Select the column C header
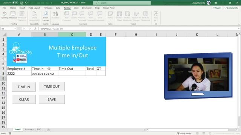Viewport: 241px width, 135px height. click(x=72, y=34)
